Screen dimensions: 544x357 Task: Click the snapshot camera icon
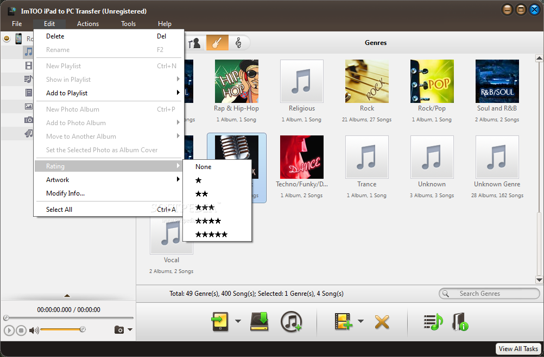(x=119, y=330)
